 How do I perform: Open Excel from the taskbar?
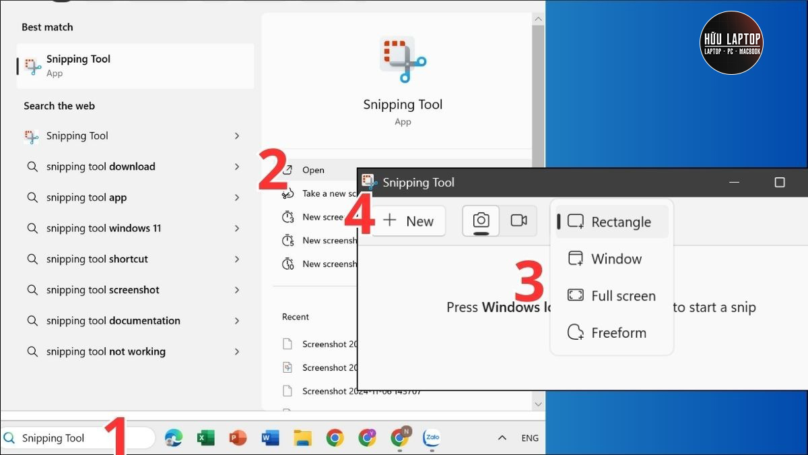[205, 438]
